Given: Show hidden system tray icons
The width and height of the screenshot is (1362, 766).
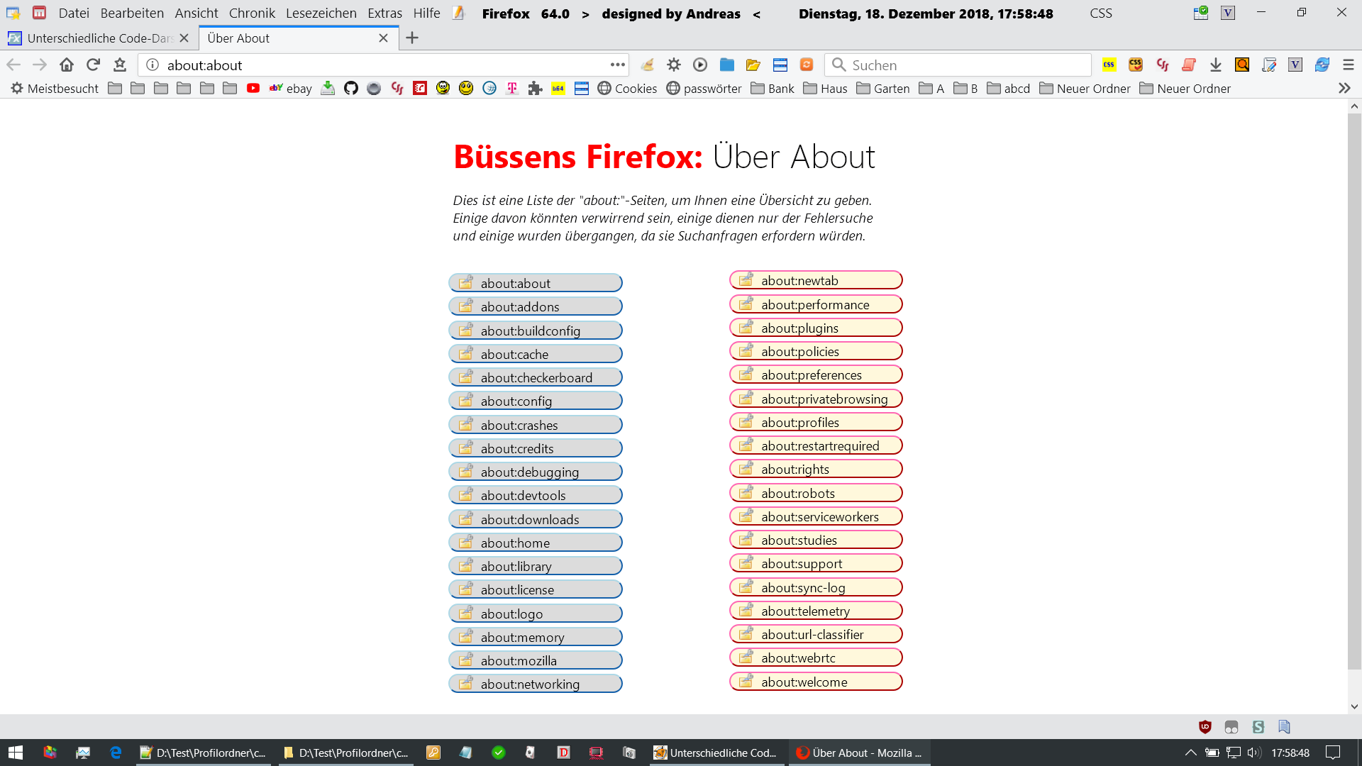Looking at the screenshot, I should (1190, 753).
